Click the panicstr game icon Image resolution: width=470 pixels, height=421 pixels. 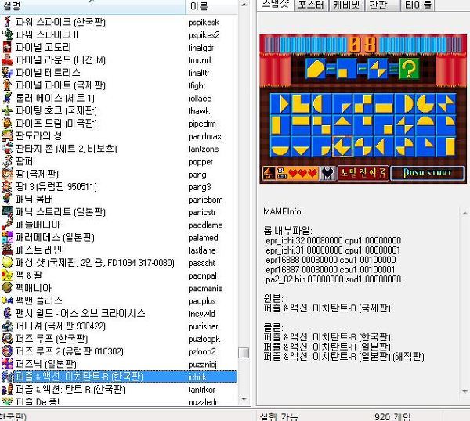click(x=7, y=212)
